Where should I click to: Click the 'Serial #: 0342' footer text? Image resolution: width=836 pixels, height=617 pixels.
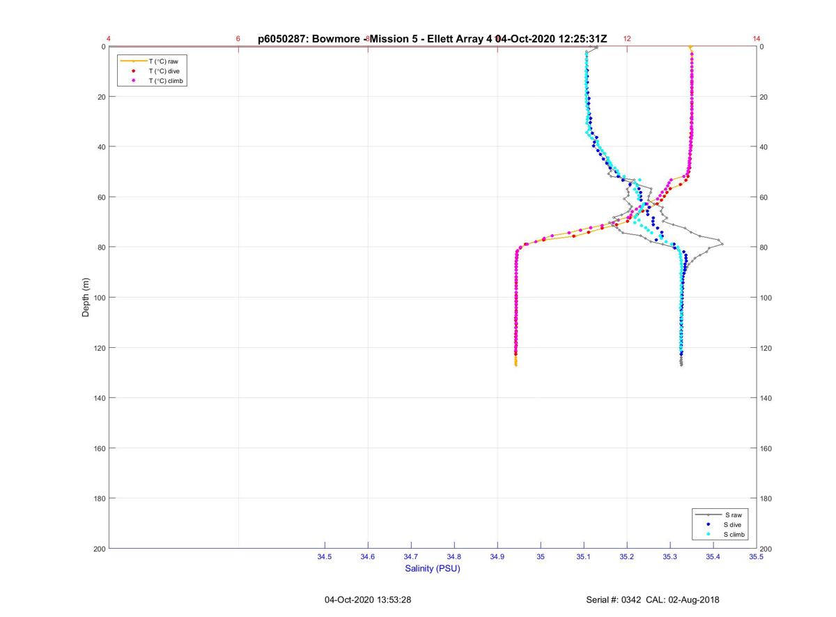pyautogui.click(x=614, y=600)
